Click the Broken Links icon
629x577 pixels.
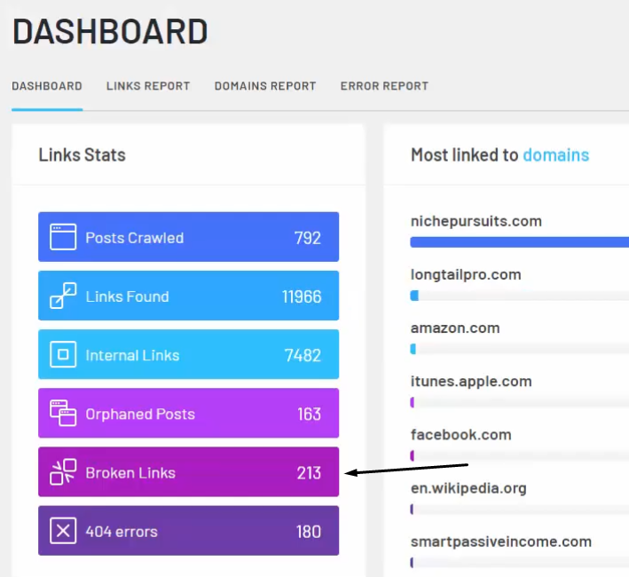tap(63, 472)
